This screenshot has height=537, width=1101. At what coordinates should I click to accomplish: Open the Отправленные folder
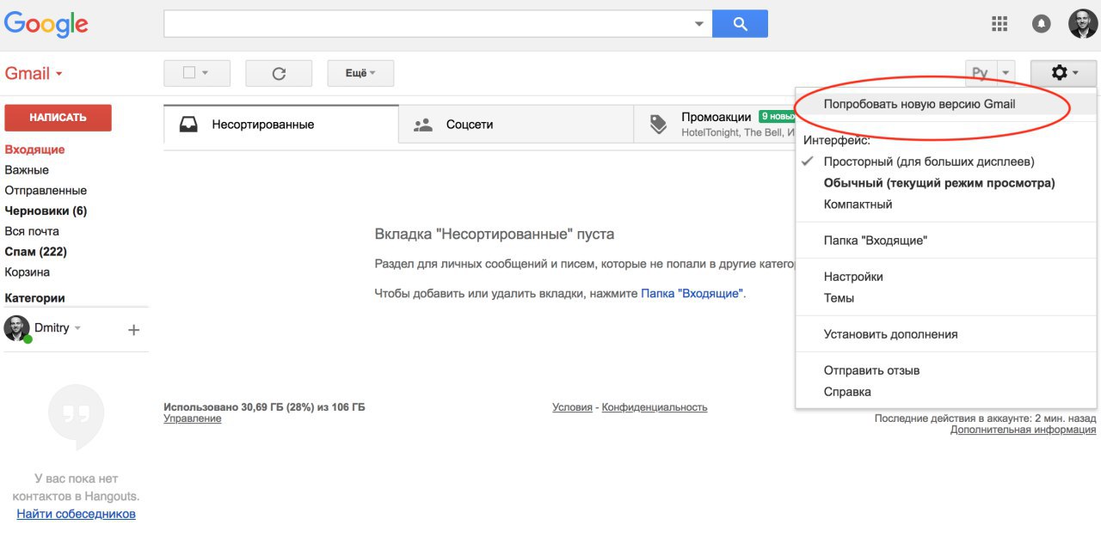(46, 191)
